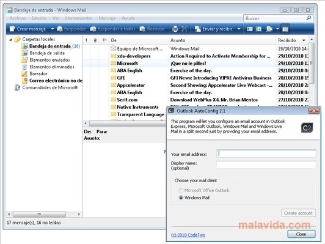Open the Enviar y recibir dropdown arrow
325x244 pixels.
(239, 29)
